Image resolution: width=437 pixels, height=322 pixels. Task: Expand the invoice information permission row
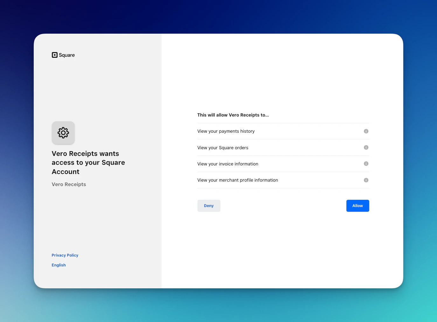click(x=228, y=164)
